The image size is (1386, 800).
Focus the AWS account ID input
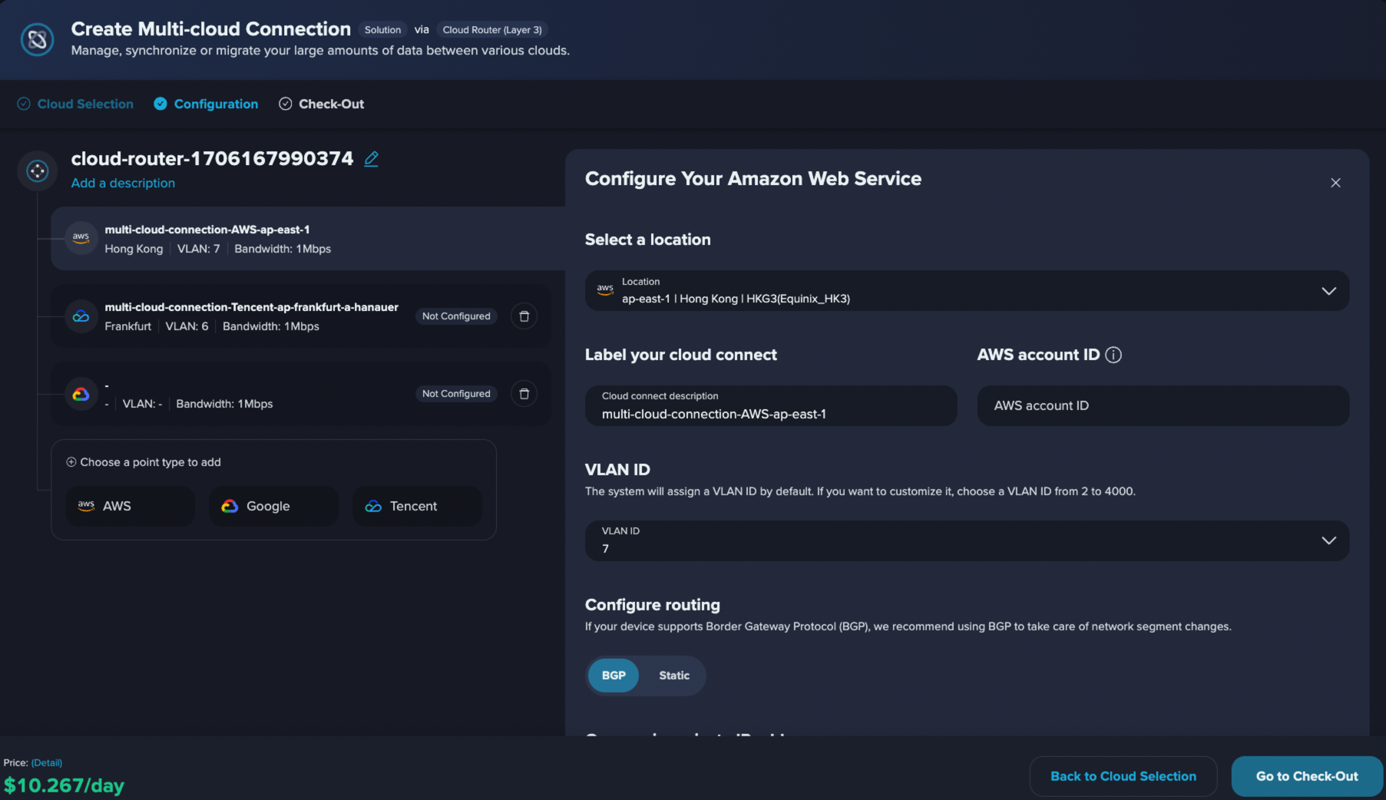tap(1163, 405)
